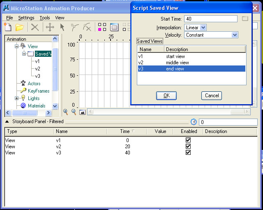Select KeyFrames label in animation tree
Viewport: 263px width, 210px height.
coord(39,91)
